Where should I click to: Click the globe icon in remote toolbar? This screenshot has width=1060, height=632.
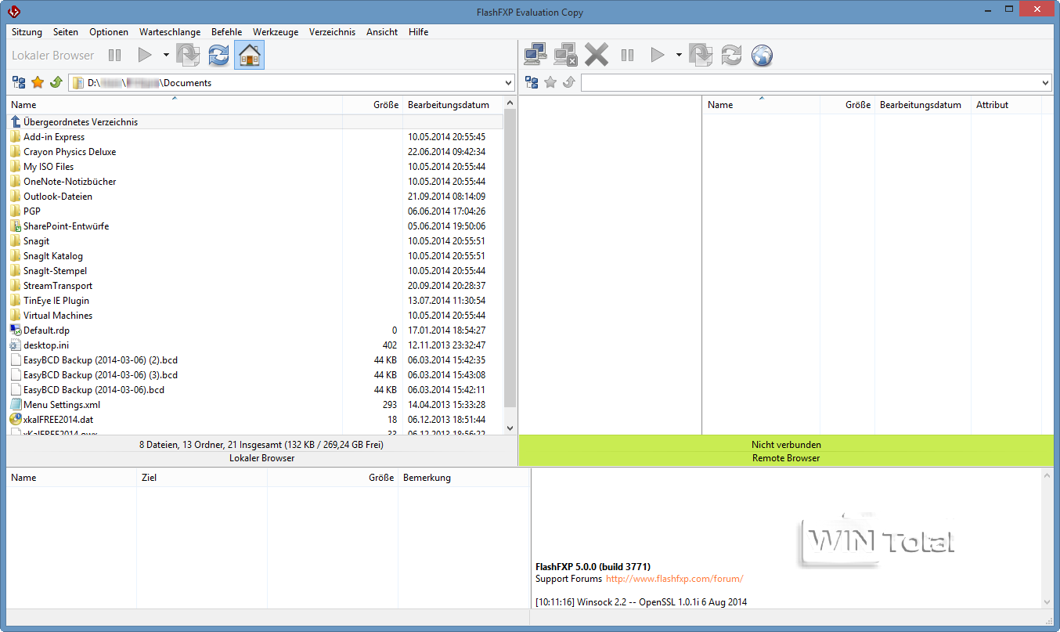pos(762,55)
